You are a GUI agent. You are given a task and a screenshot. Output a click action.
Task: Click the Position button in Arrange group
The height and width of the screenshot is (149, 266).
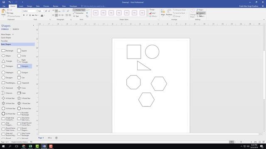[x=169, y=13]
